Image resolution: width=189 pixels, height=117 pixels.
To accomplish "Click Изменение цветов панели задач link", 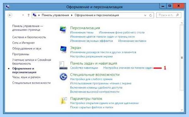I will (102, 37).
